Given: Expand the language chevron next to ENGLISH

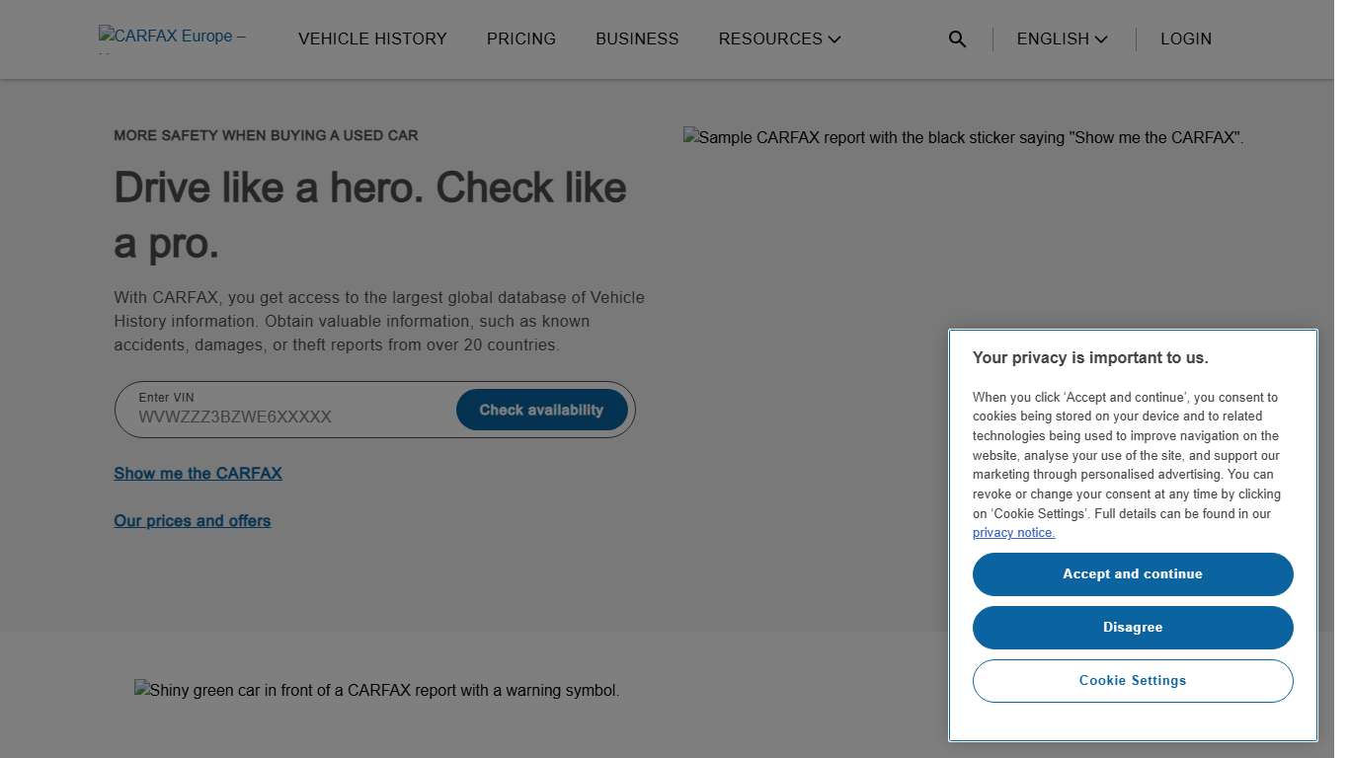Looking at the screenshot, I should 1100,39.
